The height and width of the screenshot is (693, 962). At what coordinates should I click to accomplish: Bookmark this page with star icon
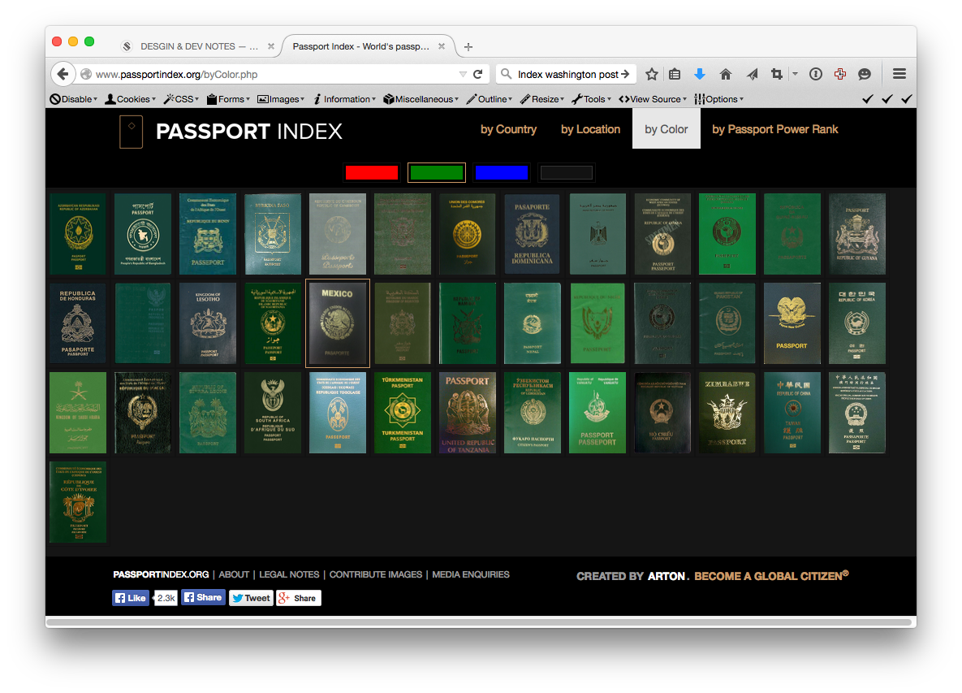tap(652, 74)
